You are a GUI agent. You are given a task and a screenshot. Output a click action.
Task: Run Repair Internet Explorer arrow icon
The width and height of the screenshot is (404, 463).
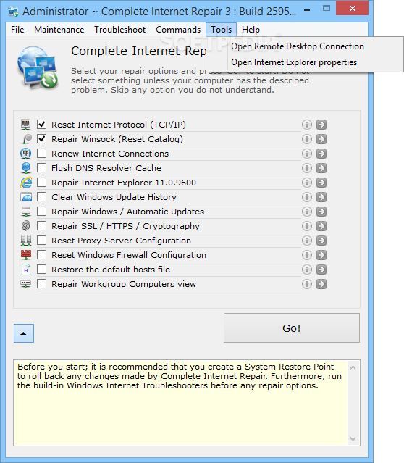click(321, 183)
